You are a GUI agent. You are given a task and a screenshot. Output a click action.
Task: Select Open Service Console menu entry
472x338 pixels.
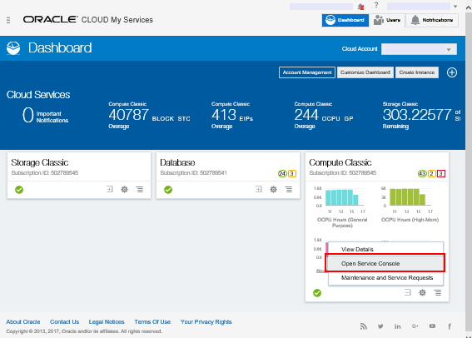click(x=385, y=263)
